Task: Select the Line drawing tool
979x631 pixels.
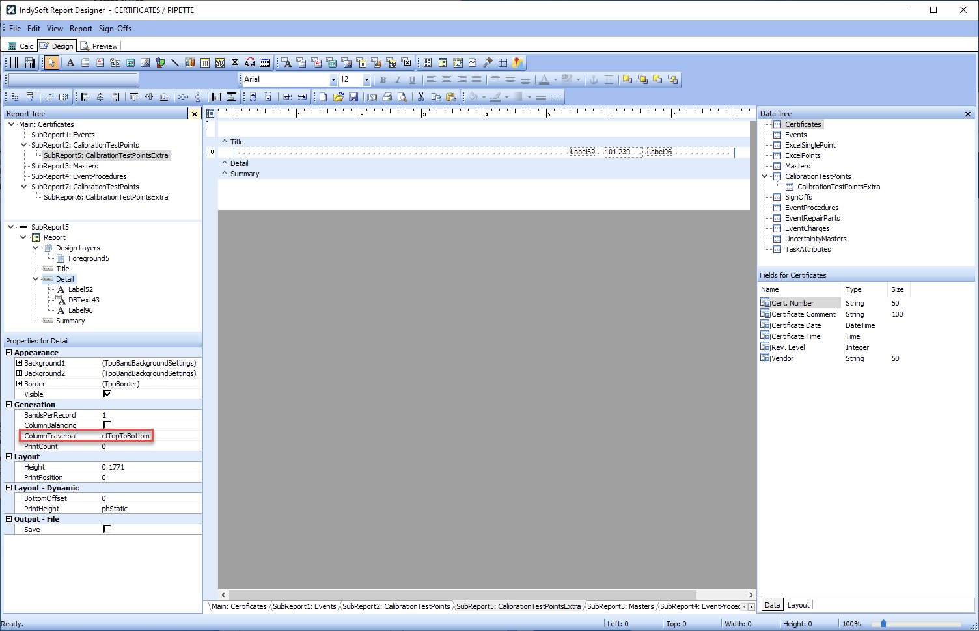Action: tap(175, 62)
